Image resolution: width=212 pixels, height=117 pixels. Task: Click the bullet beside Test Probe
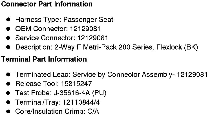8,93
